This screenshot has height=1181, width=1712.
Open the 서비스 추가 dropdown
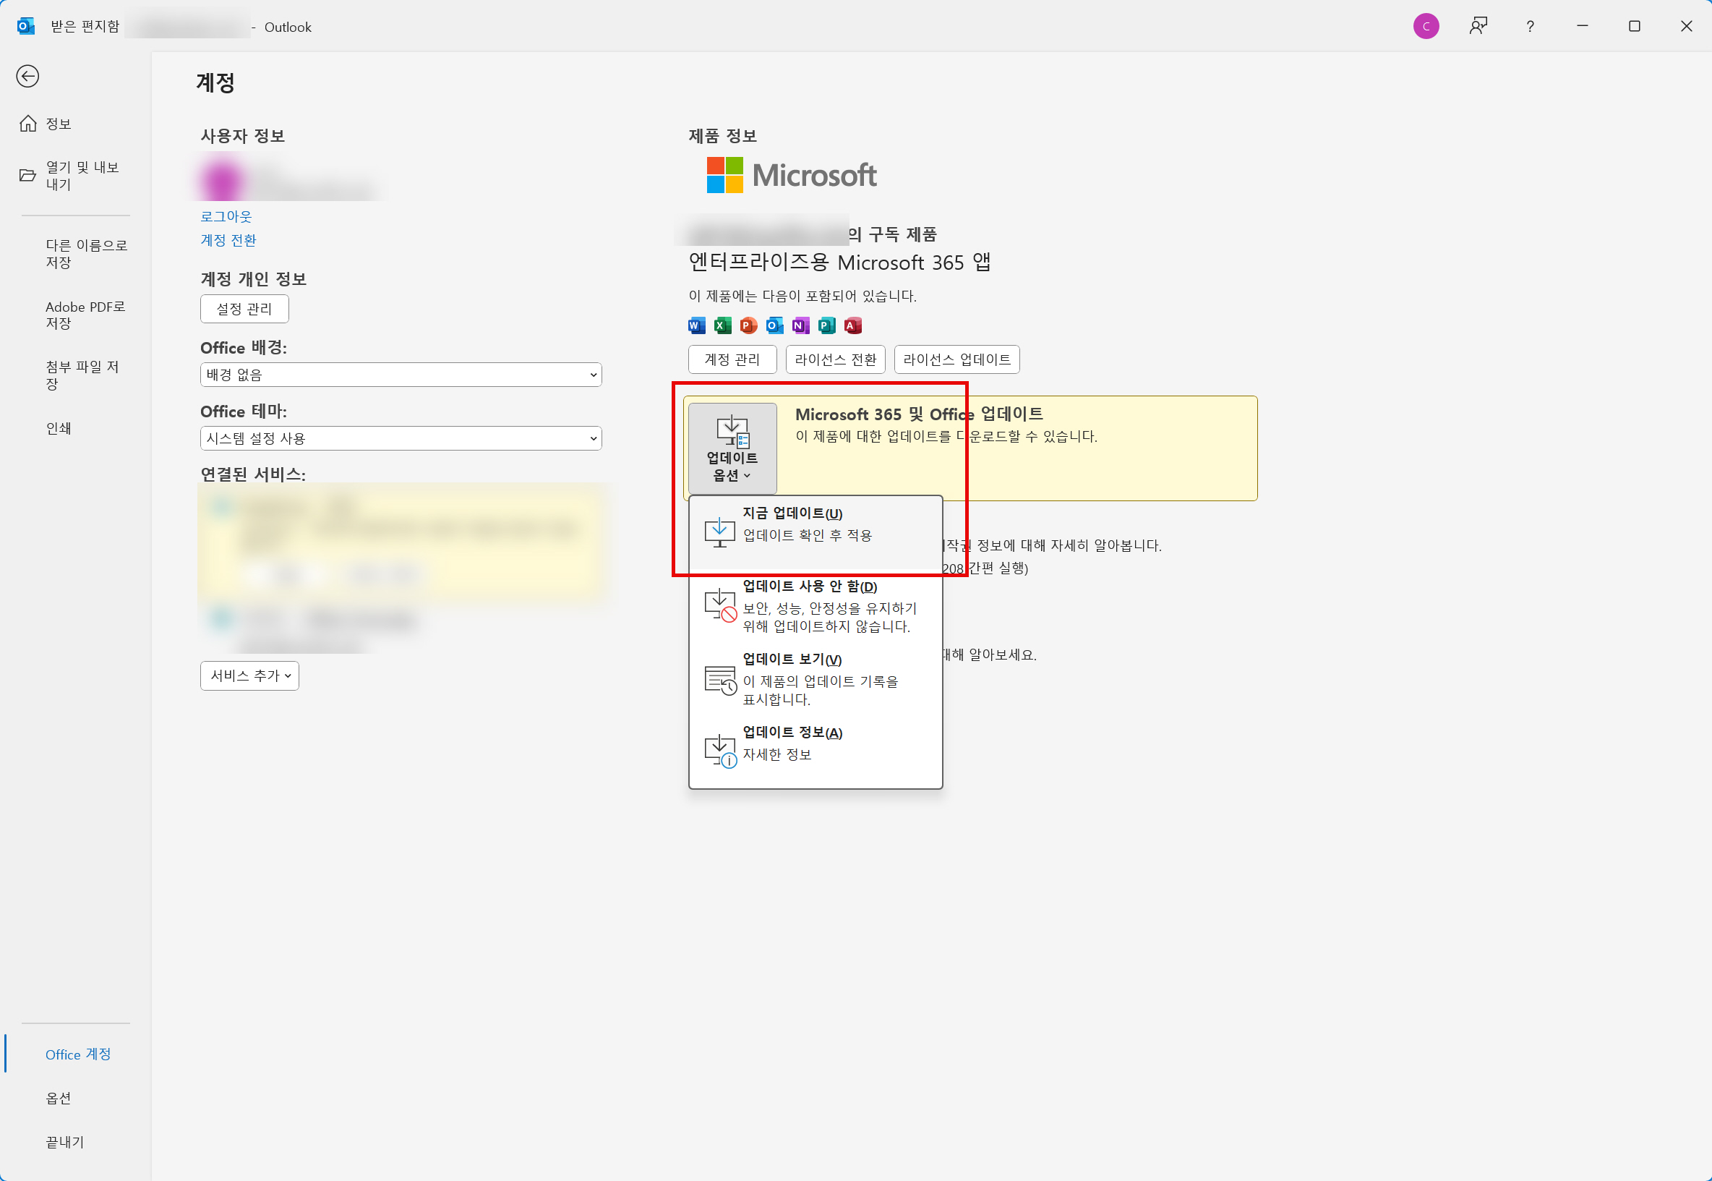[249, 675]
